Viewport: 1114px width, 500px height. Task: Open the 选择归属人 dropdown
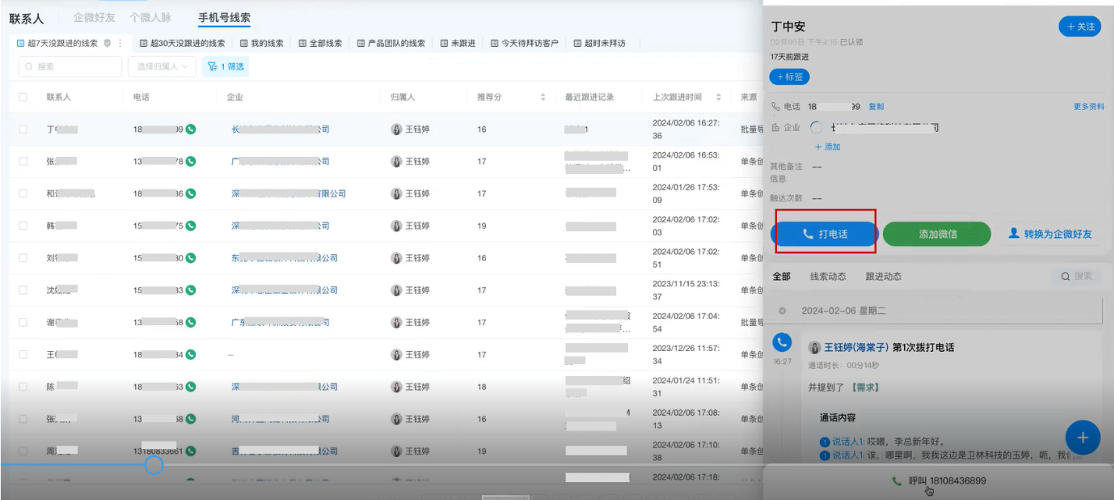tap(161, 67)
